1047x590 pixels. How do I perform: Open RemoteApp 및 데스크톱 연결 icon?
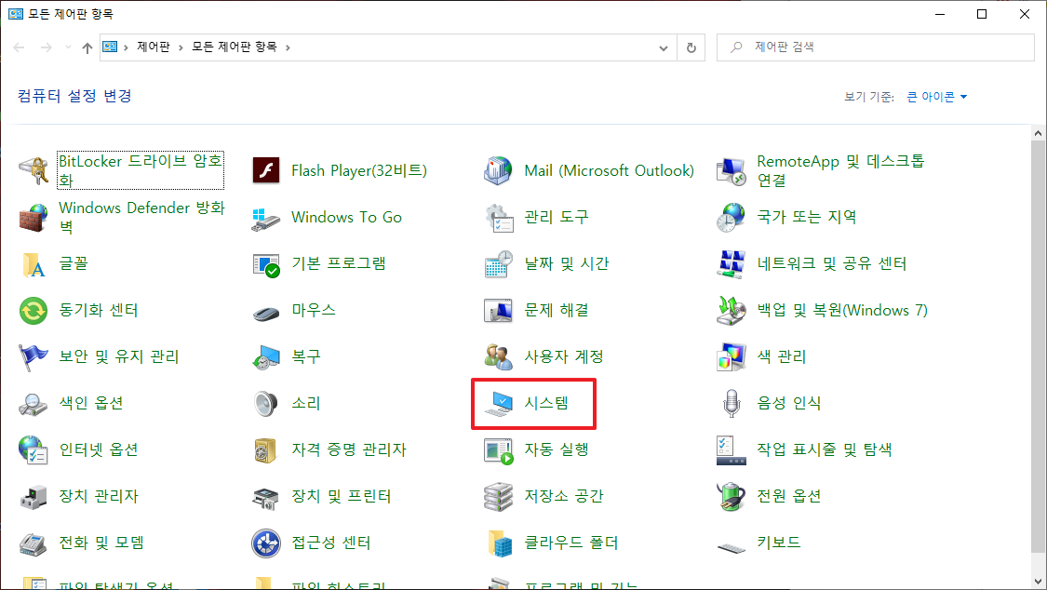732,171
